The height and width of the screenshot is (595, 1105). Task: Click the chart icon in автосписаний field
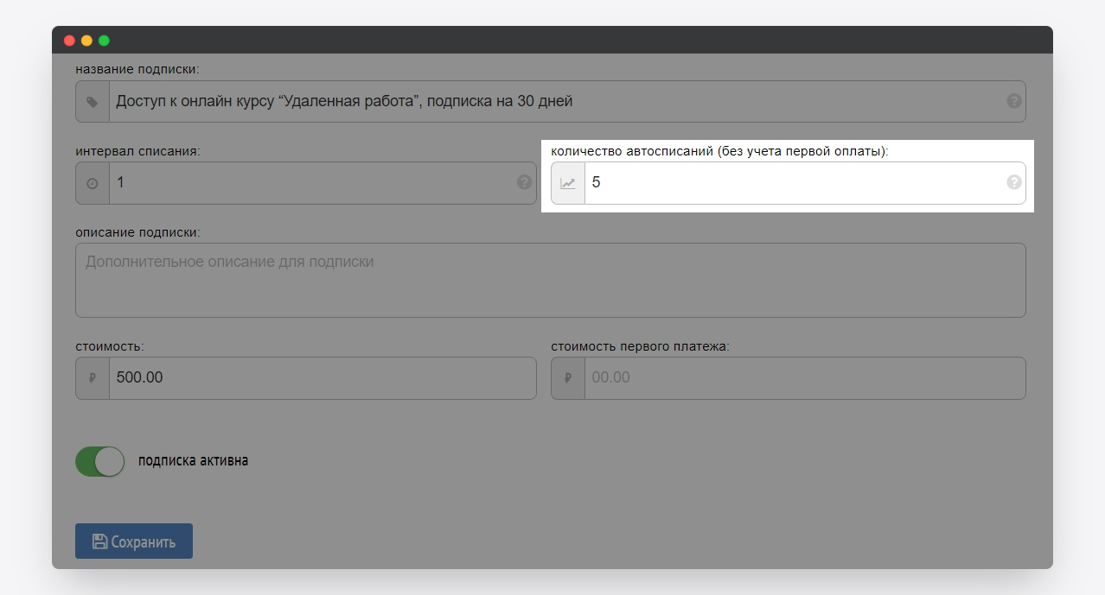(568, 183)
